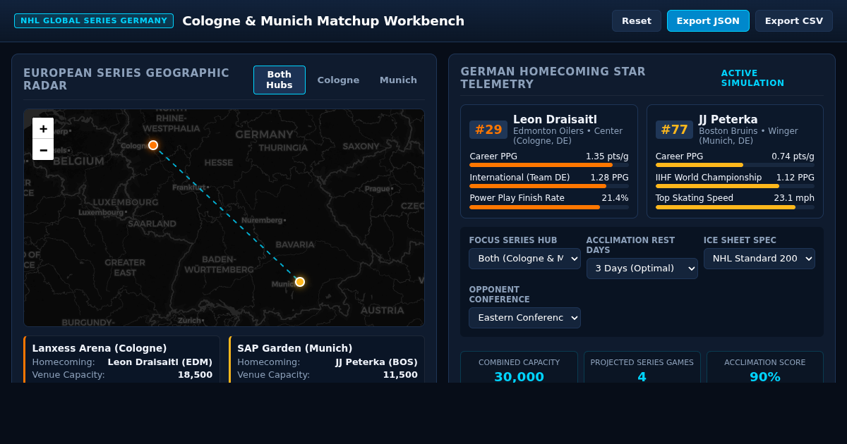This screenshot has width=847, height=444.
Task: Open the Lanxess Arena (Cologne) card
Action: tap(122, 359)
